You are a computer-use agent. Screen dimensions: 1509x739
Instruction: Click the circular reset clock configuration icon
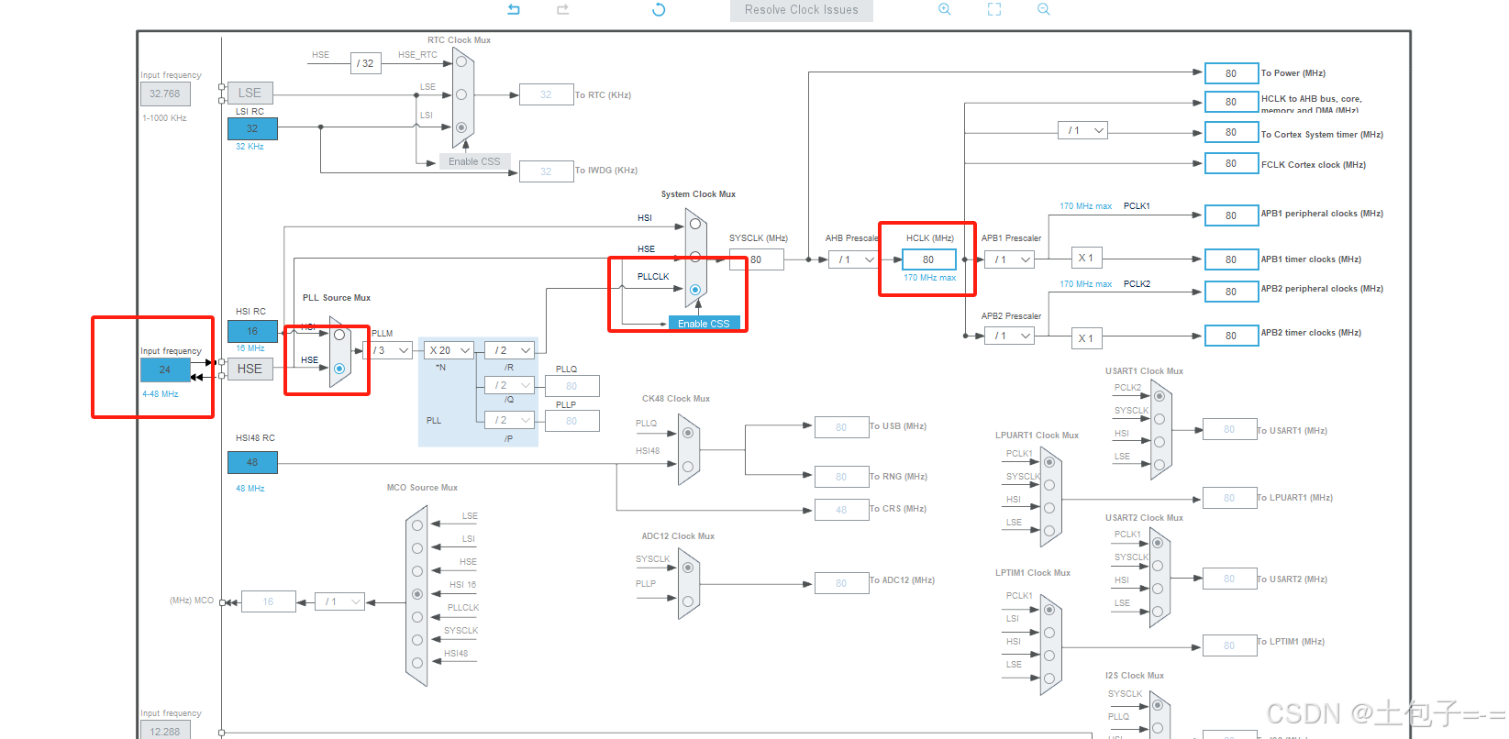(659, 9)
